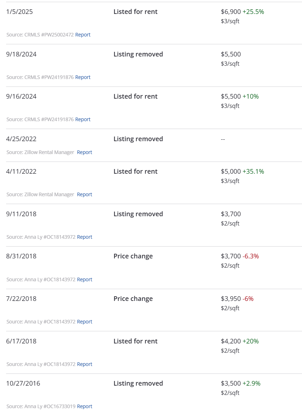The image size is (302, 411).
Task: Select the +35.1% price increase text
Action: pyautogui.click(x=253, y=172)
